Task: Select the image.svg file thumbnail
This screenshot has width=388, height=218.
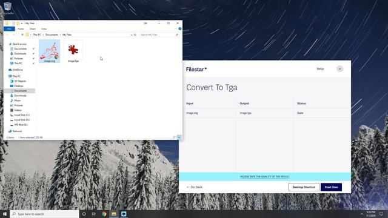Action: point(49,51)
